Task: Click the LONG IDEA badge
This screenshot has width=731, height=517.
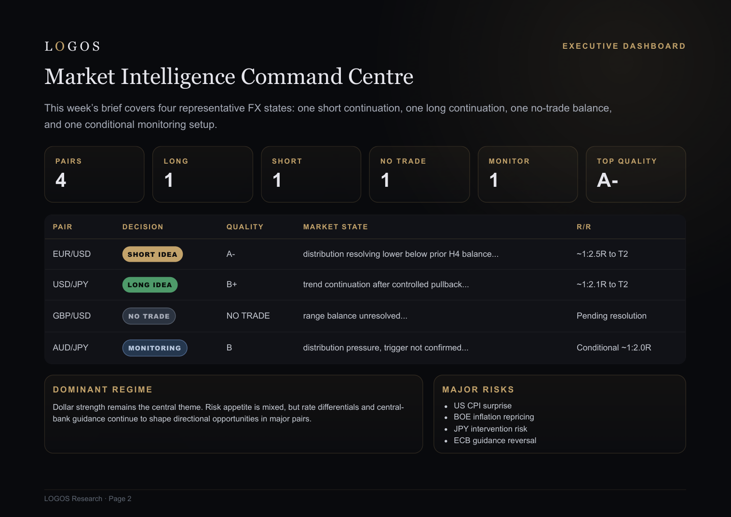Action: (150, 285)
